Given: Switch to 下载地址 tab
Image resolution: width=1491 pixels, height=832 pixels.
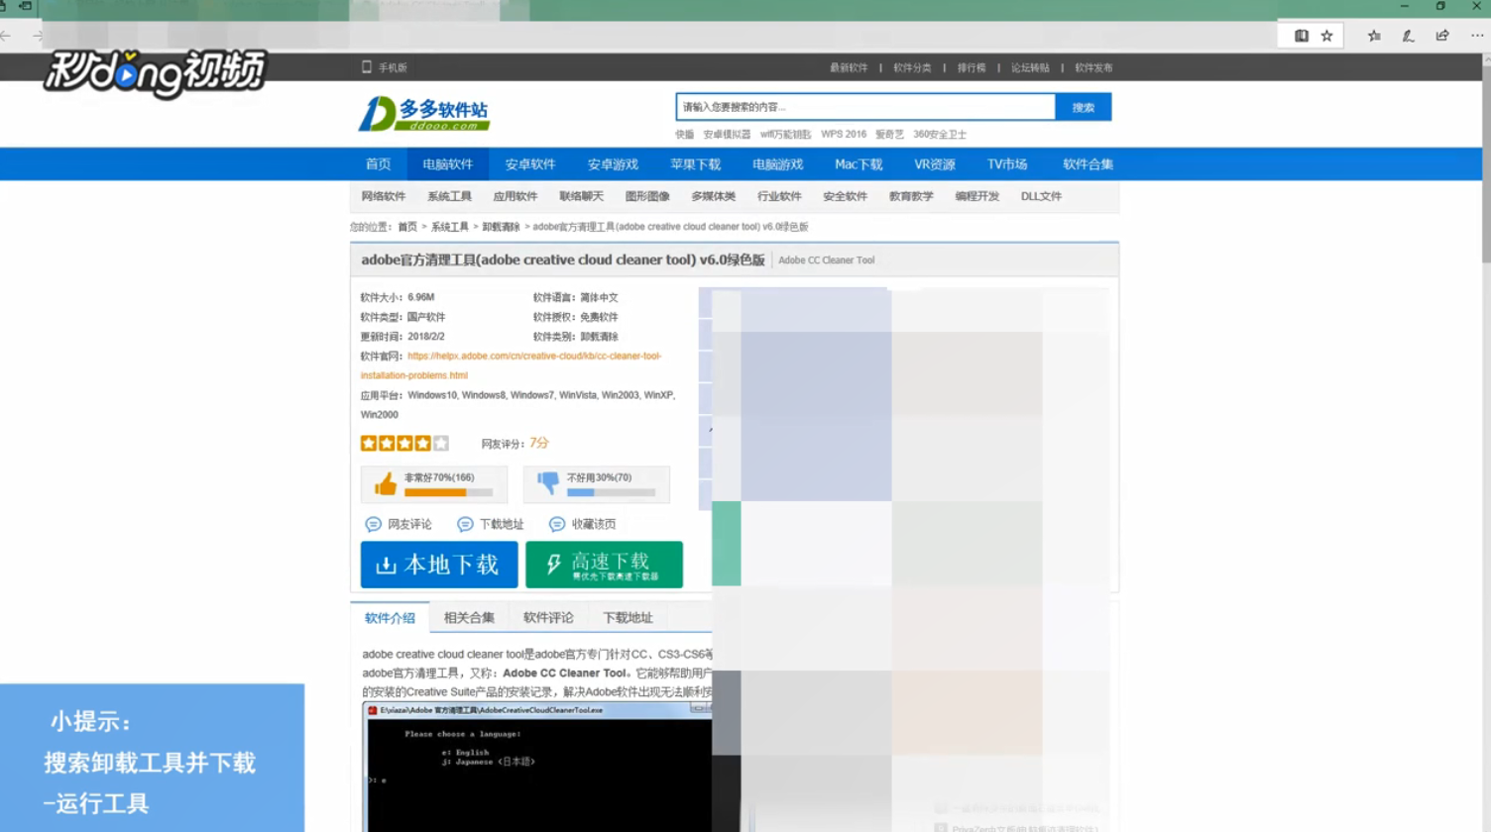Looking at the screenshot, I should (x=628, y=618).
